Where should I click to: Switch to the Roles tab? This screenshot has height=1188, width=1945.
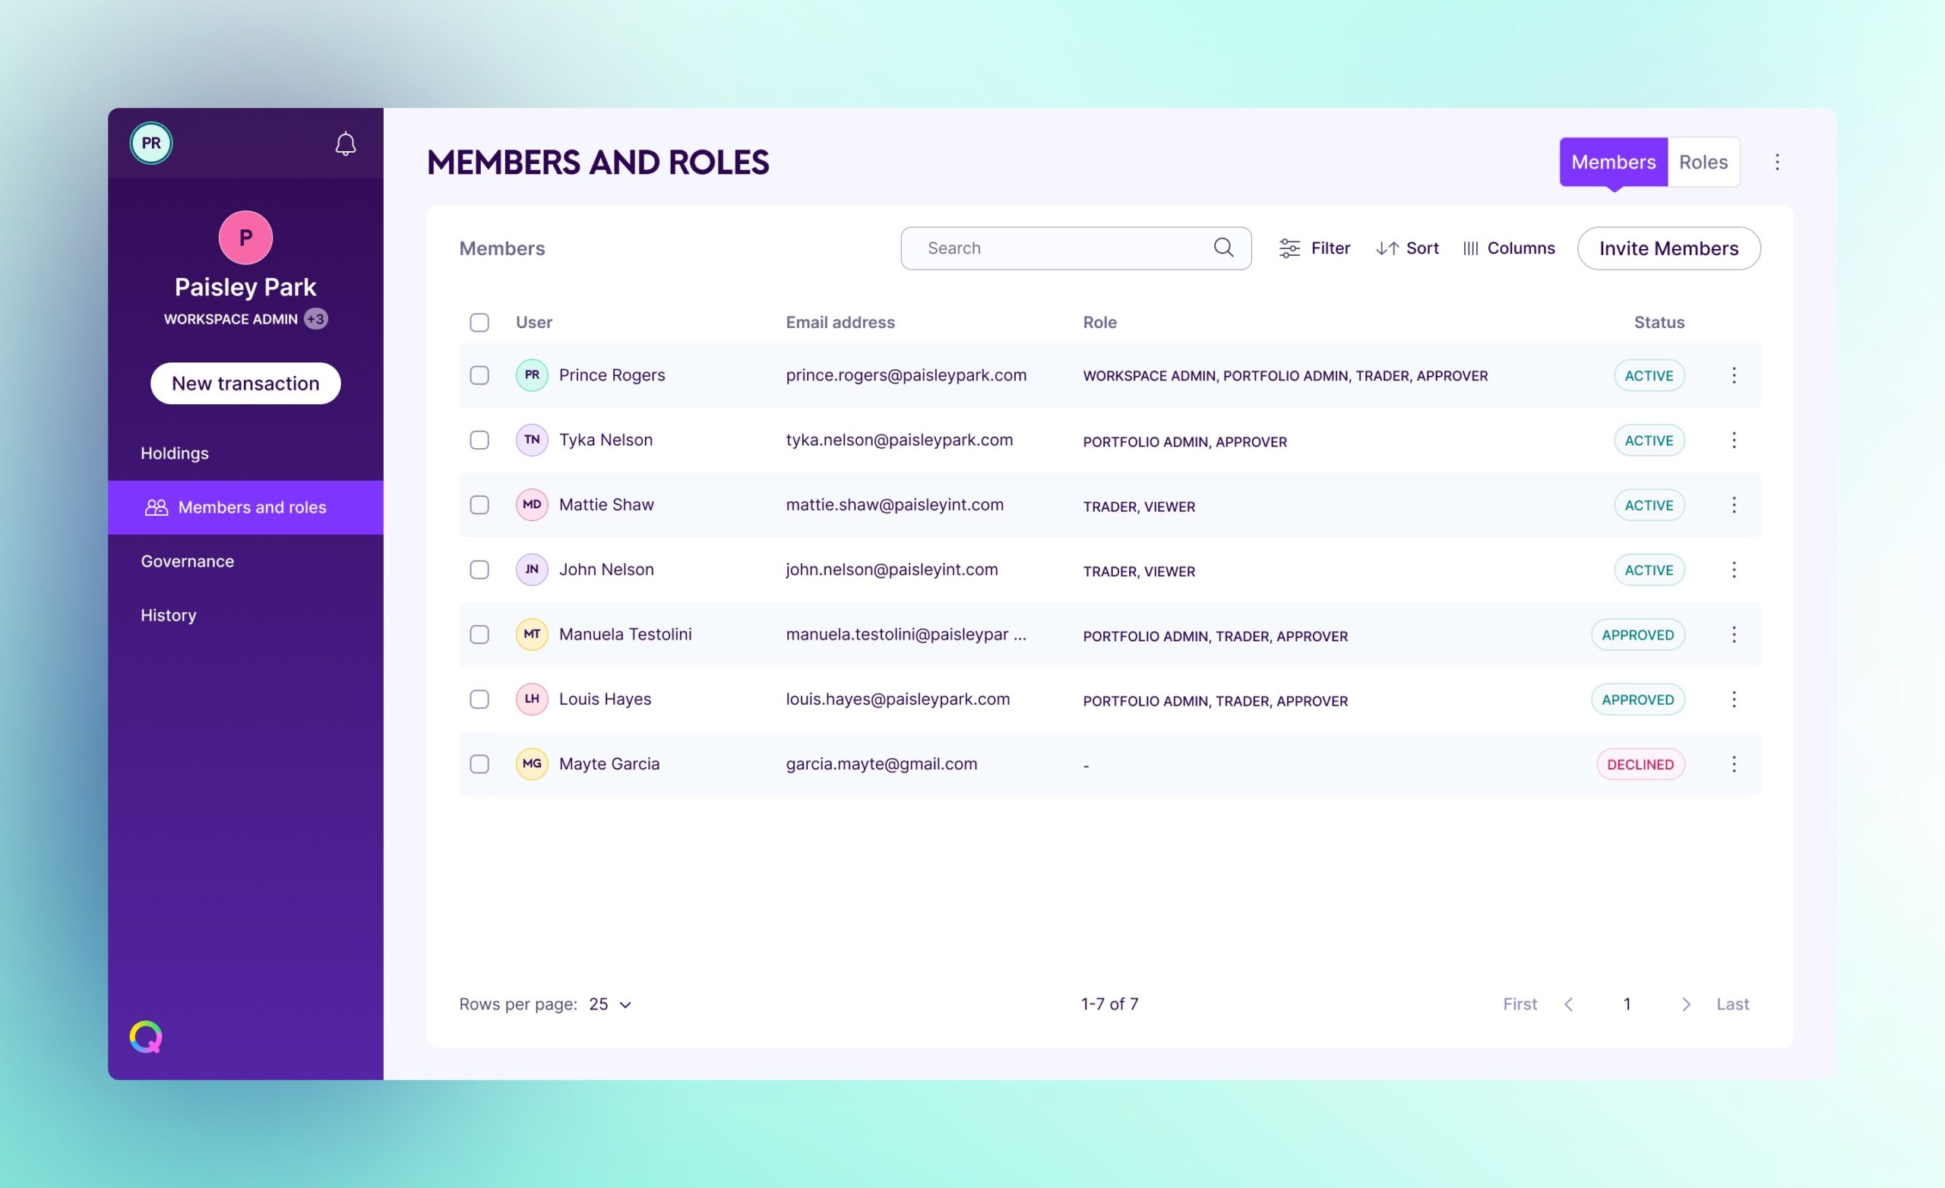tap(1702, 161)
